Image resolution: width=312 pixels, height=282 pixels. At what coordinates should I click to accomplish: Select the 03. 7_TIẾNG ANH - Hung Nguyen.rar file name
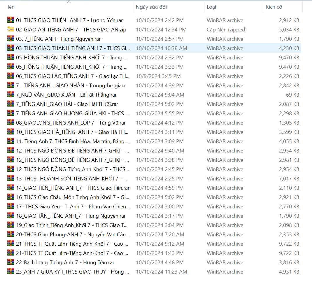[58, 39]
